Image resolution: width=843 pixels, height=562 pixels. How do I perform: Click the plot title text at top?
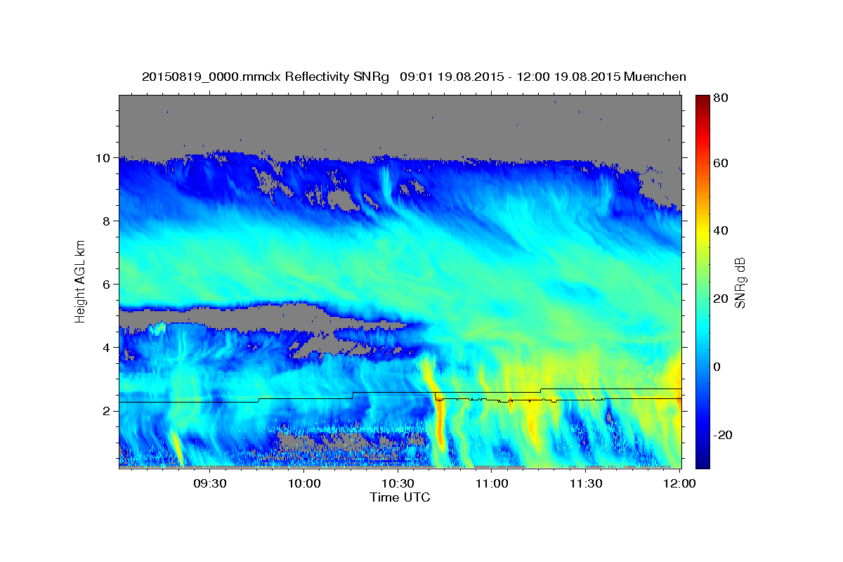click(x=414, y=77)
